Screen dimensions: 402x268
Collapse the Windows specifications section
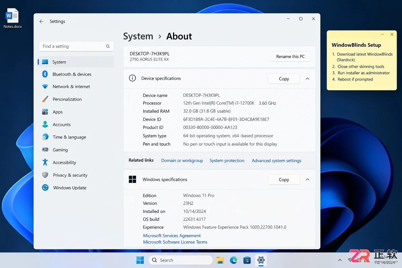tap(307, 180)
